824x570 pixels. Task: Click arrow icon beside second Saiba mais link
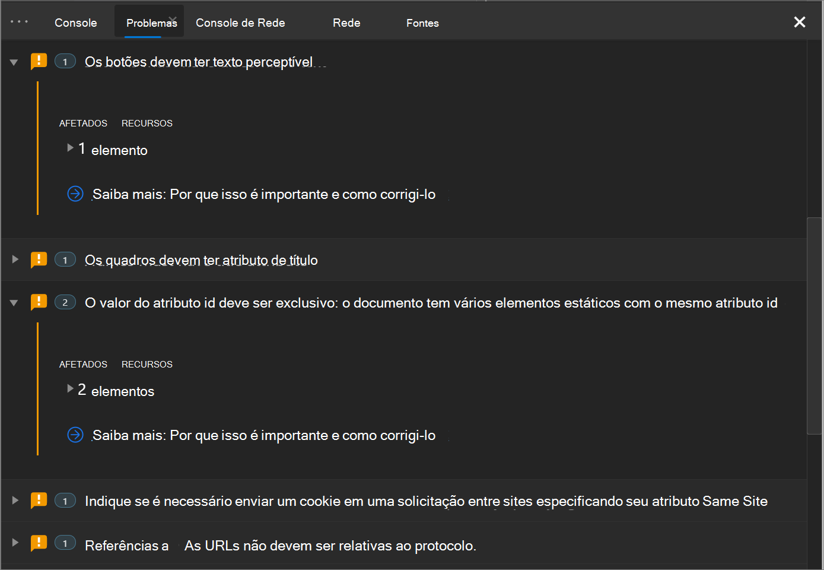75,435
